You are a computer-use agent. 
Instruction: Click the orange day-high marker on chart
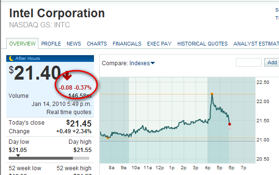pyautogui.click(x=212, y=94)
